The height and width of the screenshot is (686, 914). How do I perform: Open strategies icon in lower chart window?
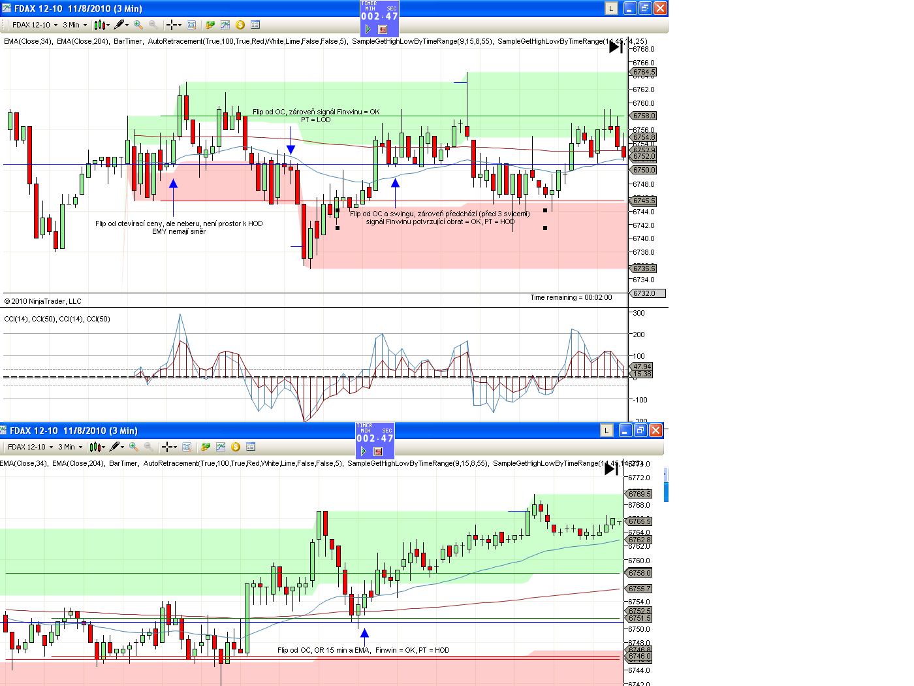[206, 447]
